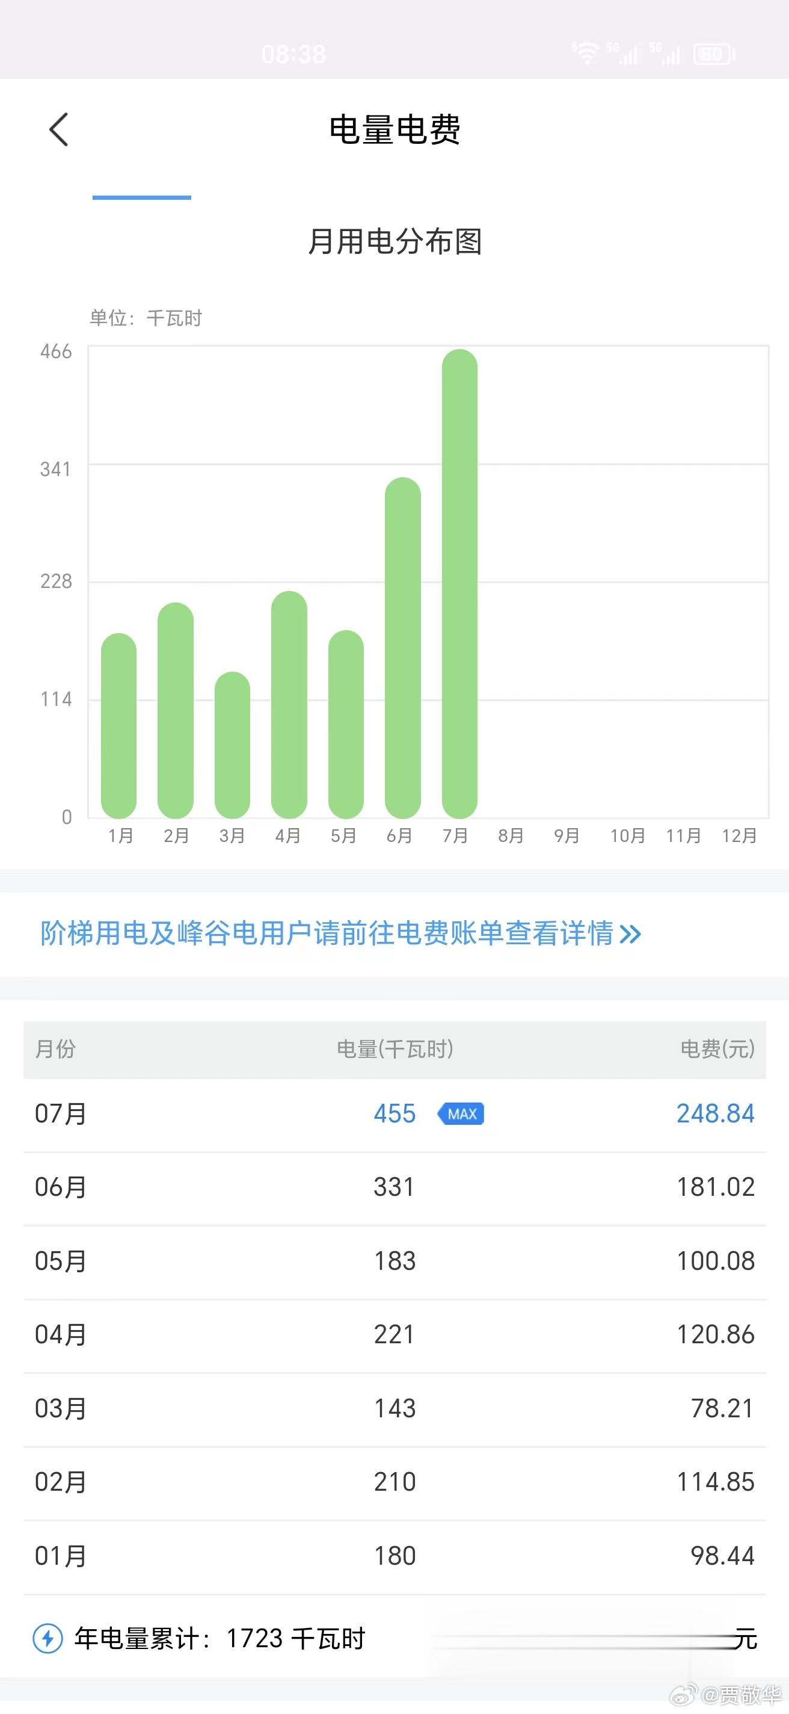Tap the 341 y-axis label
This screenshot has height=1714, width=789.
coord(56,469)
